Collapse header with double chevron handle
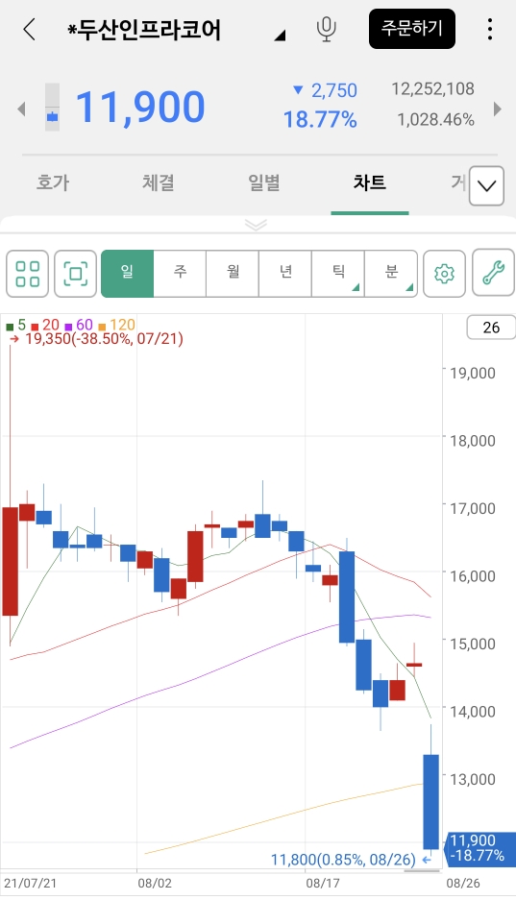This screenshot has height=900, width=516. pos(256,225)
